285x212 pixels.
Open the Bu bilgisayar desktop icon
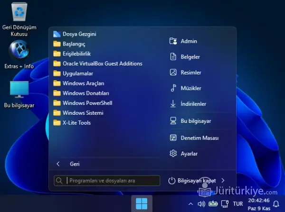tap(19, 89)
